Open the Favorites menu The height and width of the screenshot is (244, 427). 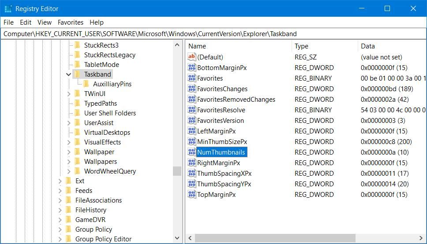click(x=70, y=22)
